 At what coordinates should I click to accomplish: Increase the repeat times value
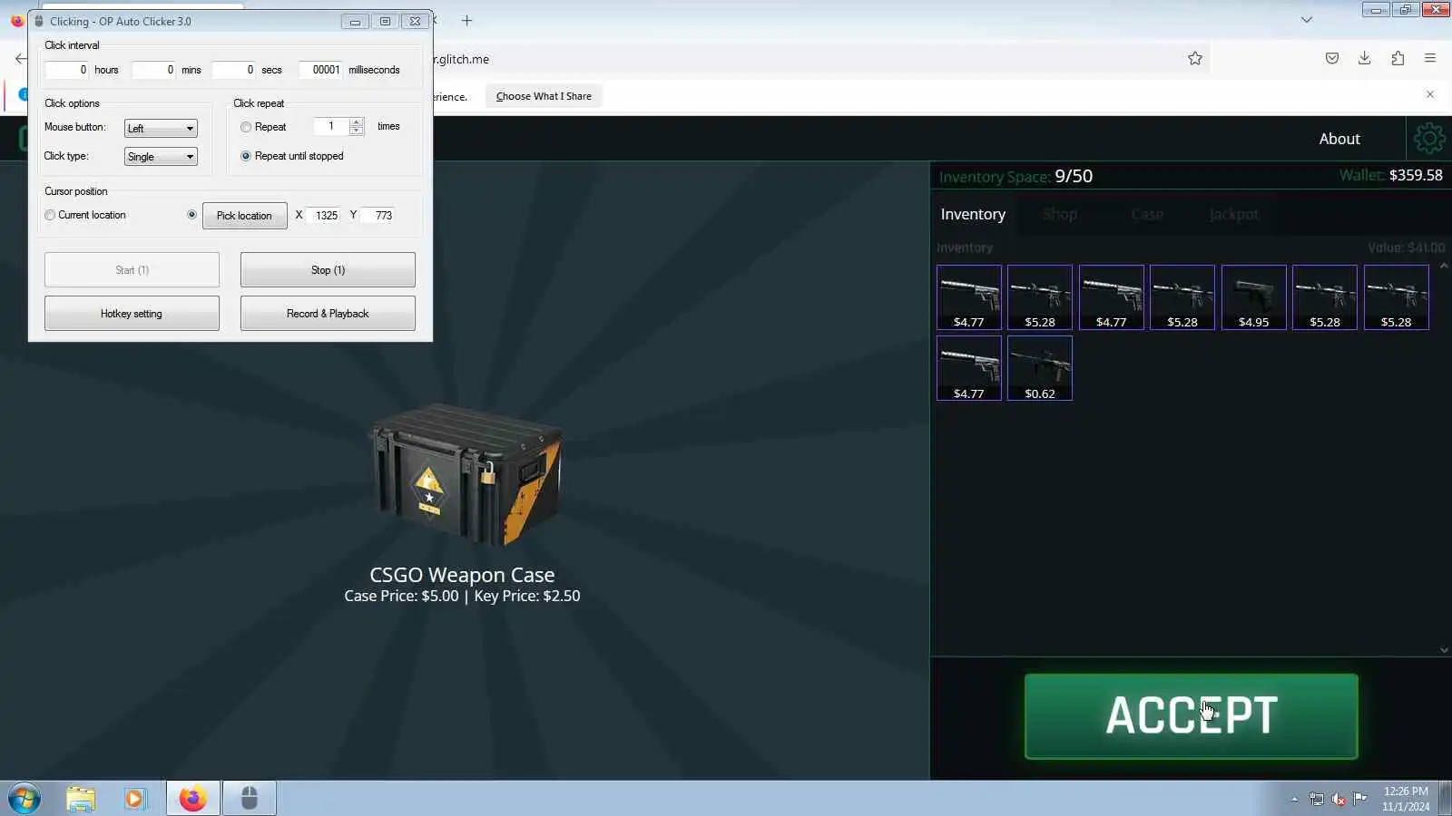[x=357, y=122]
